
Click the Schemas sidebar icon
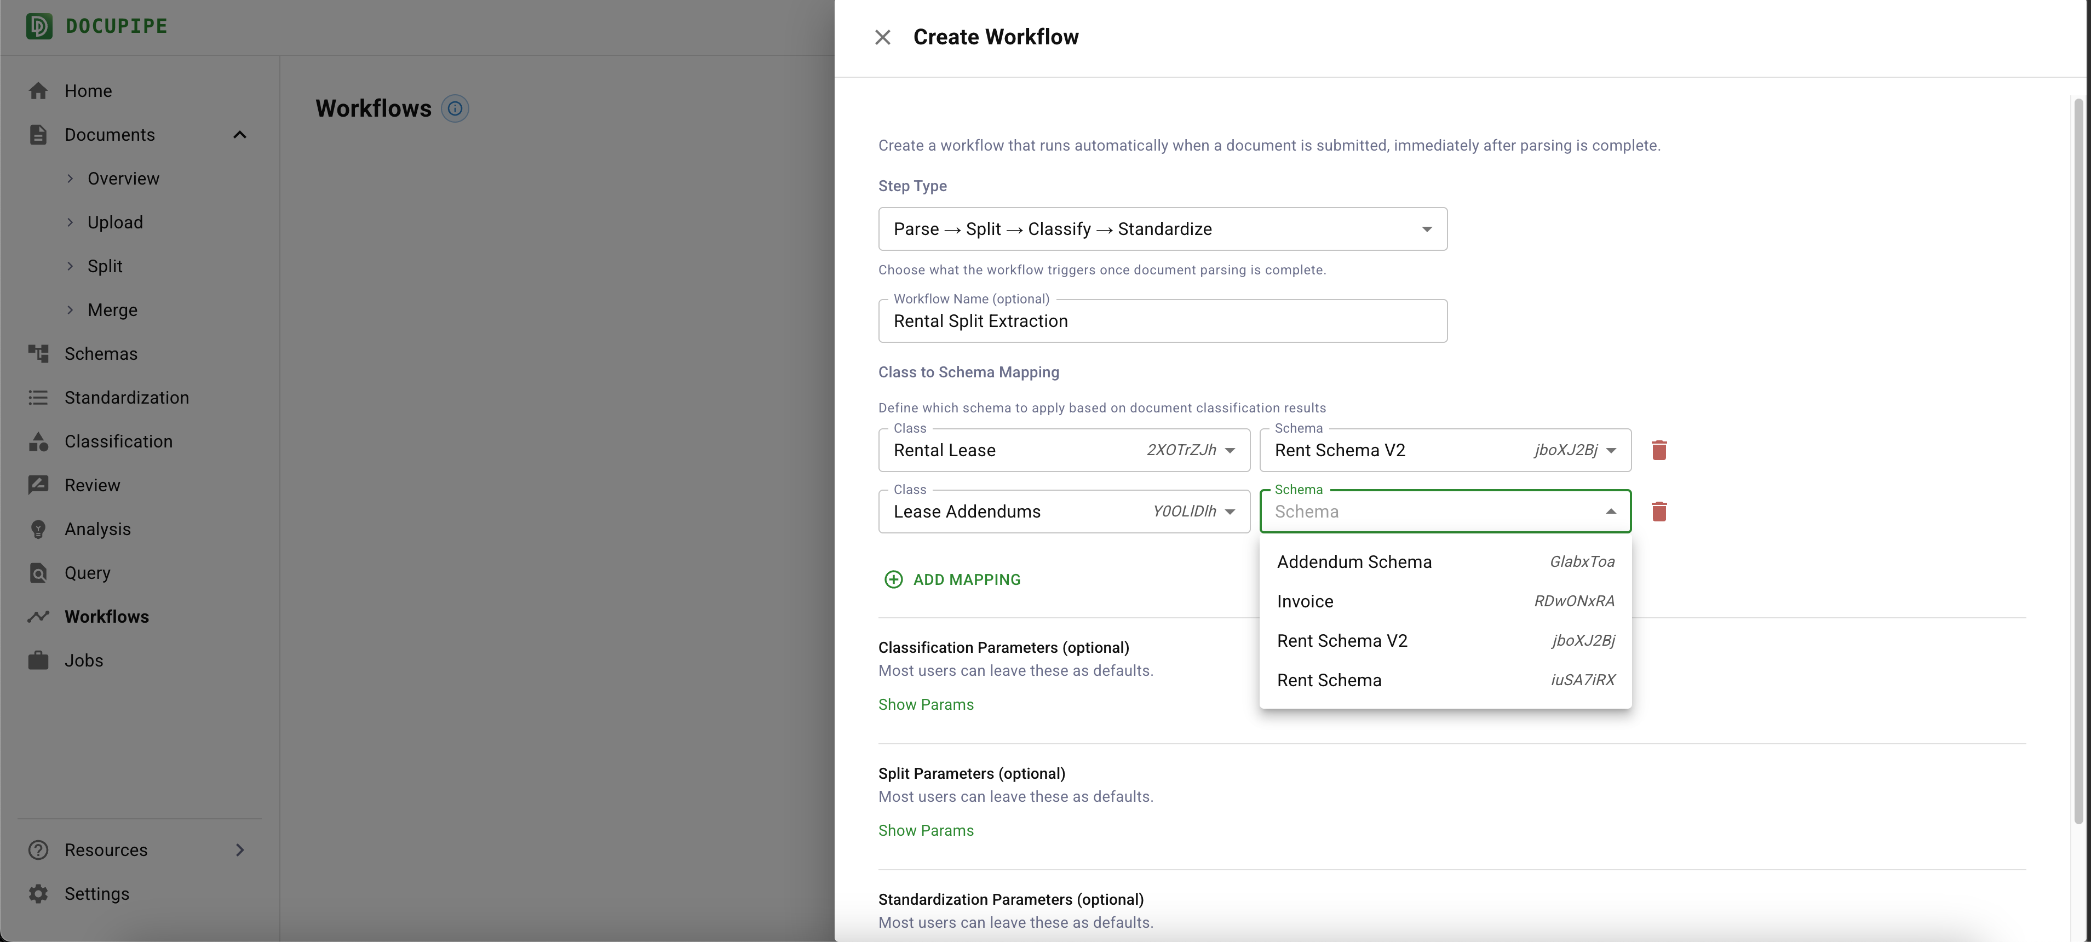38,354
